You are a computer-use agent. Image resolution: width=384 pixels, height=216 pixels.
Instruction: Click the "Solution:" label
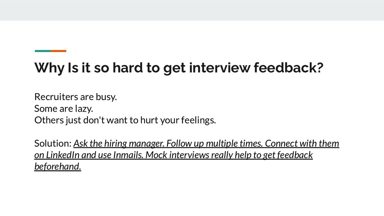tap(52, 143)
